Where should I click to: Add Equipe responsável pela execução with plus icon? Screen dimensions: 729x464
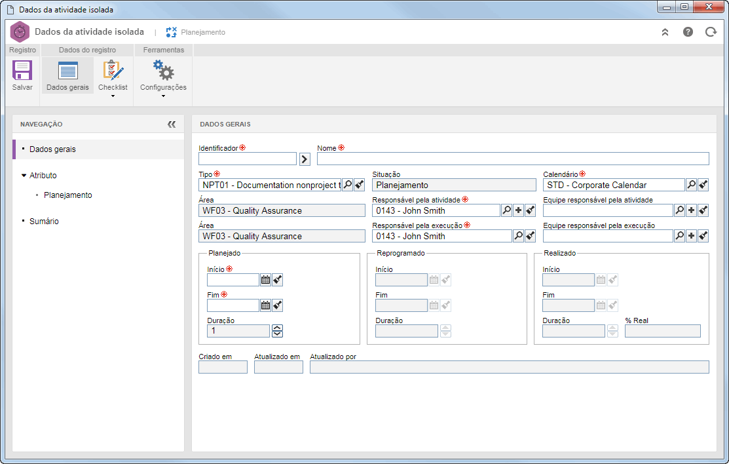pos(692,236)
